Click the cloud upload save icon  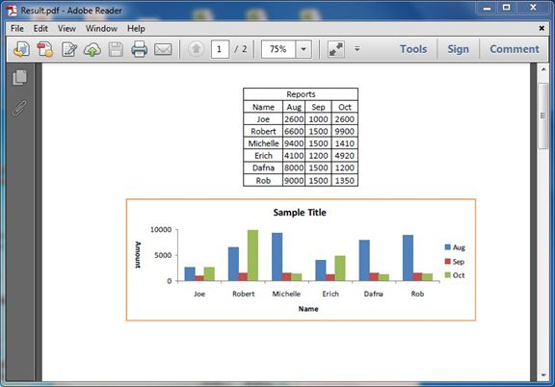(x=92, y=49)
